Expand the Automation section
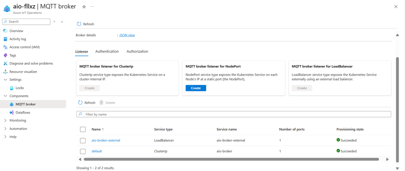Screen dimensions: 405x171 (5, 129)
